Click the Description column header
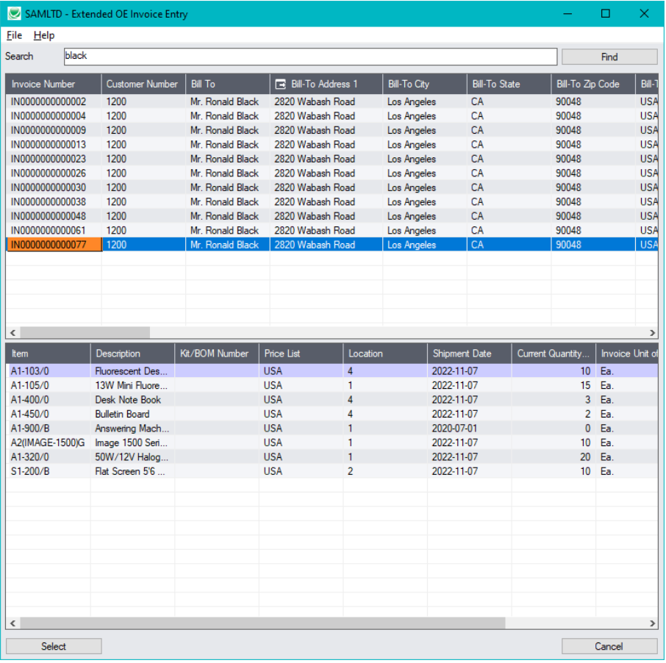 pyautogui.click(x=132, y=354)
